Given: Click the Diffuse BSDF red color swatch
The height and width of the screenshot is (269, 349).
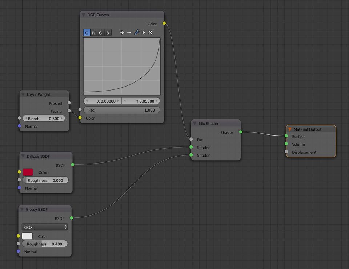Looking at the screenshot, I should point(28,172).
